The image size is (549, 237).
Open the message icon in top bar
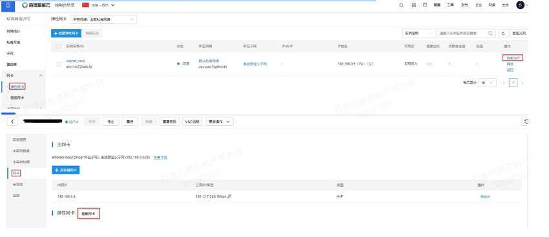[425, 5]
